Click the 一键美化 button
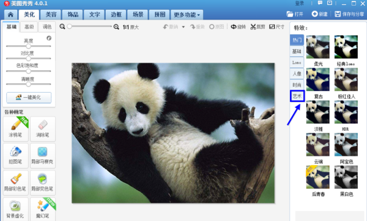This screenshot has width=367, height=221. [x=29, y=98]
